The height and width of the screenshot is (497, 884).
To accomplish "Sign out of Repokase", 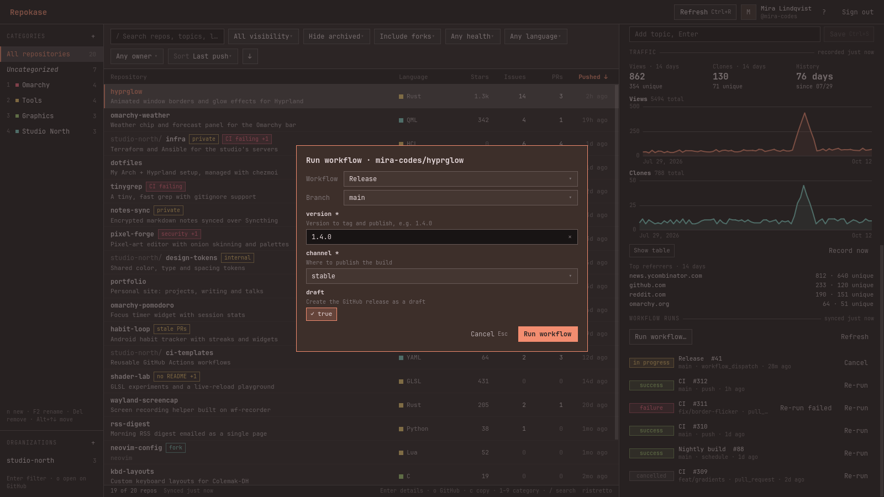I will [x=857, y=12].
